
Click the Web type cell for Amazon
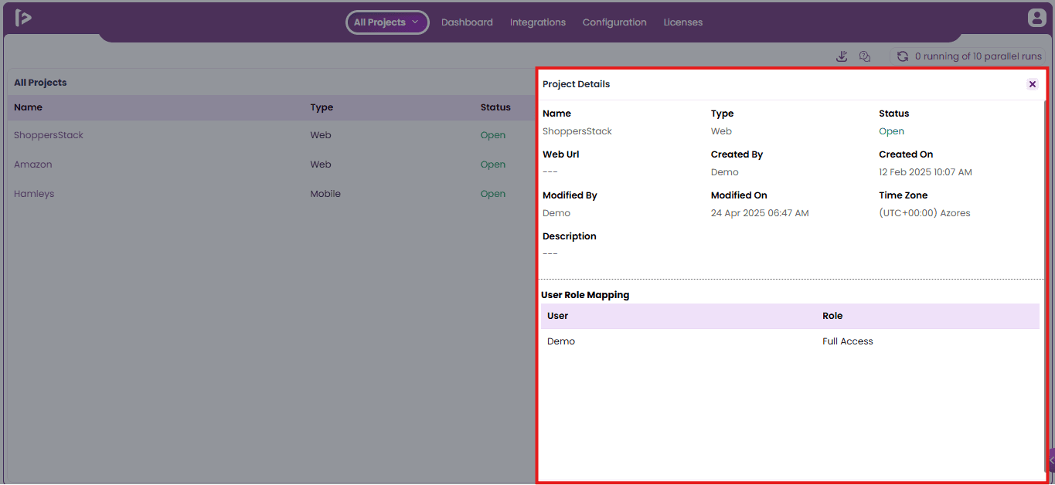tap(321, 164)
